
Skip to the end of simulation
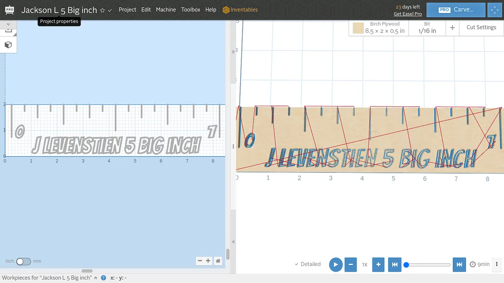click(x=459, y=265)
